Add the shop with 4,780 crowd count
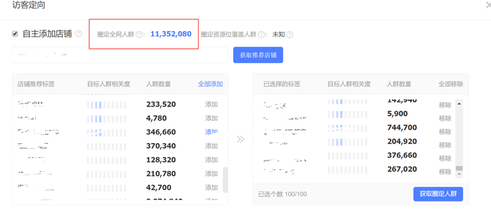This screenshot has width=491, height=214. [211, 118]
